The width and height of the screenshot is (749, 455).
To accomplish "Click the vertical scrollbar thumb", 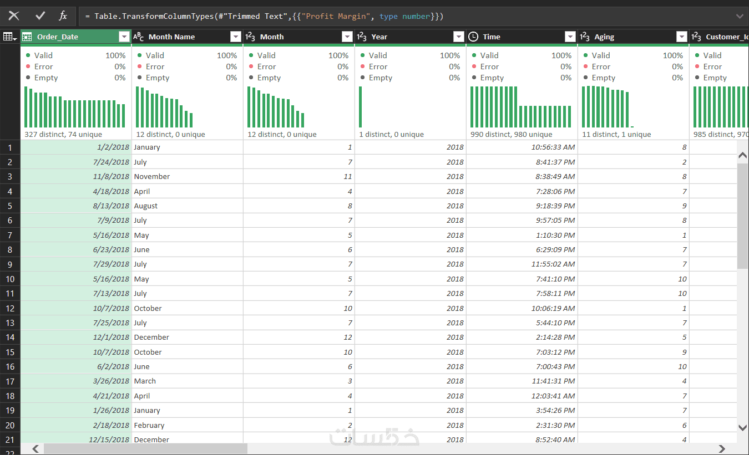I will pos(743,216).
